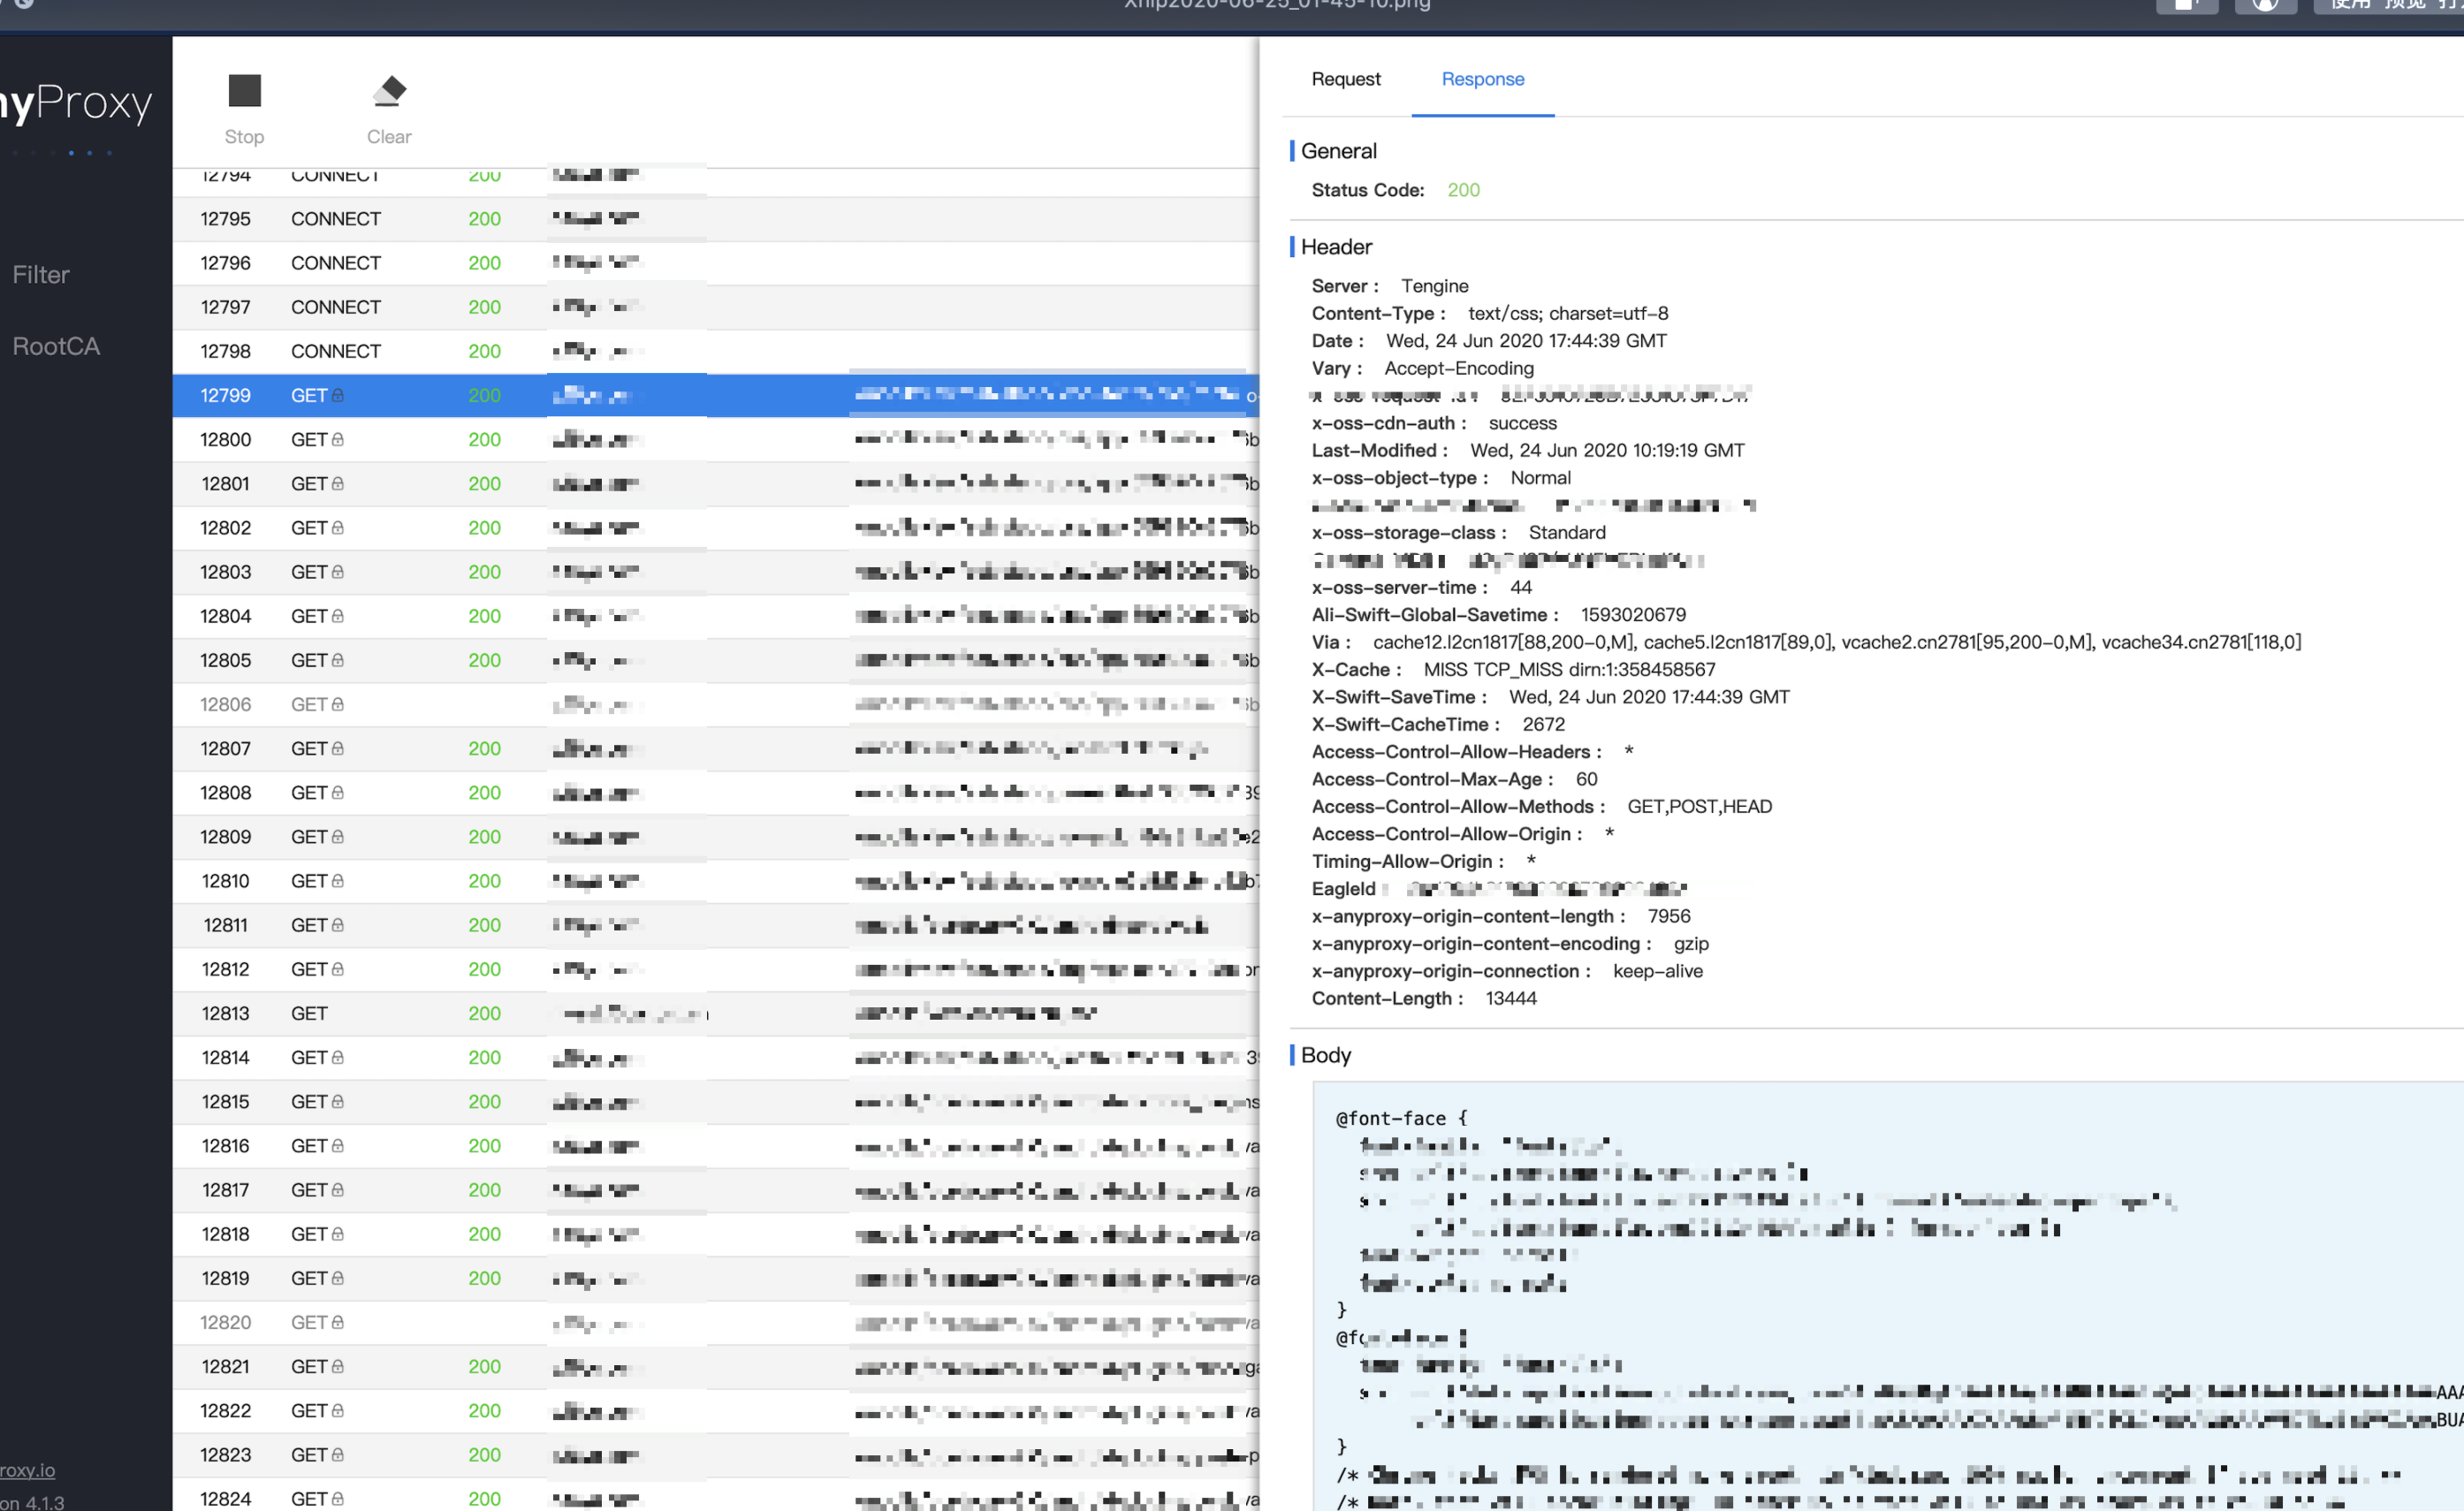Click GET method cell of row 12812

coord(316,969)
